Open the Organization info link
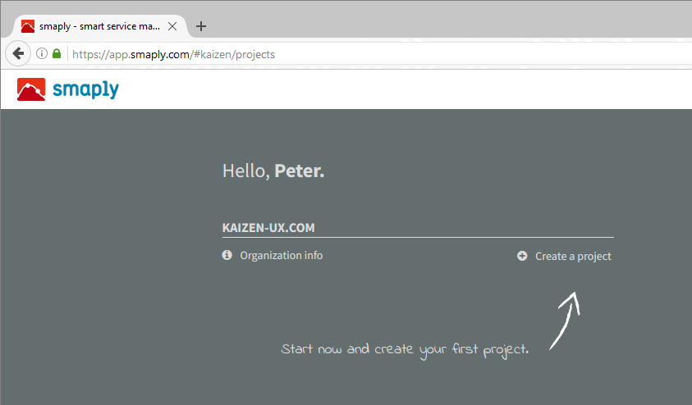Screen dimensions: 692x405 tap(281, 256)
